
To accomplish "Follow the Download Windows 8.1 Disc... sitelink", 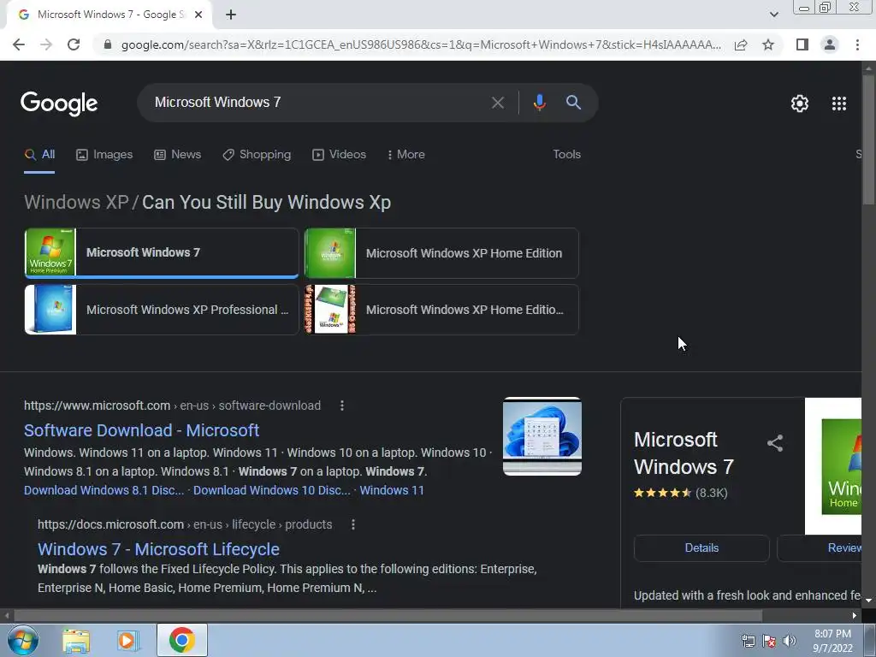I will pyautogui.click(x=104, y=490).
